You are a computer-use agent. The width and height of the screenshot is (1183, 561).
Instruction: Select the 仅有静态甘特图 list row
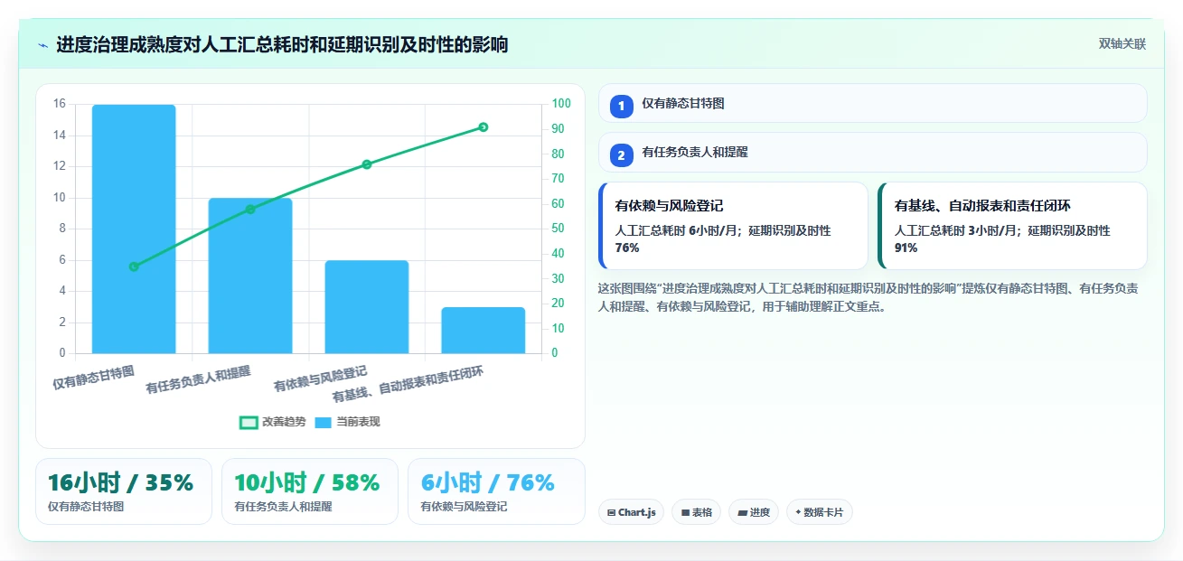tap(872, 103)
